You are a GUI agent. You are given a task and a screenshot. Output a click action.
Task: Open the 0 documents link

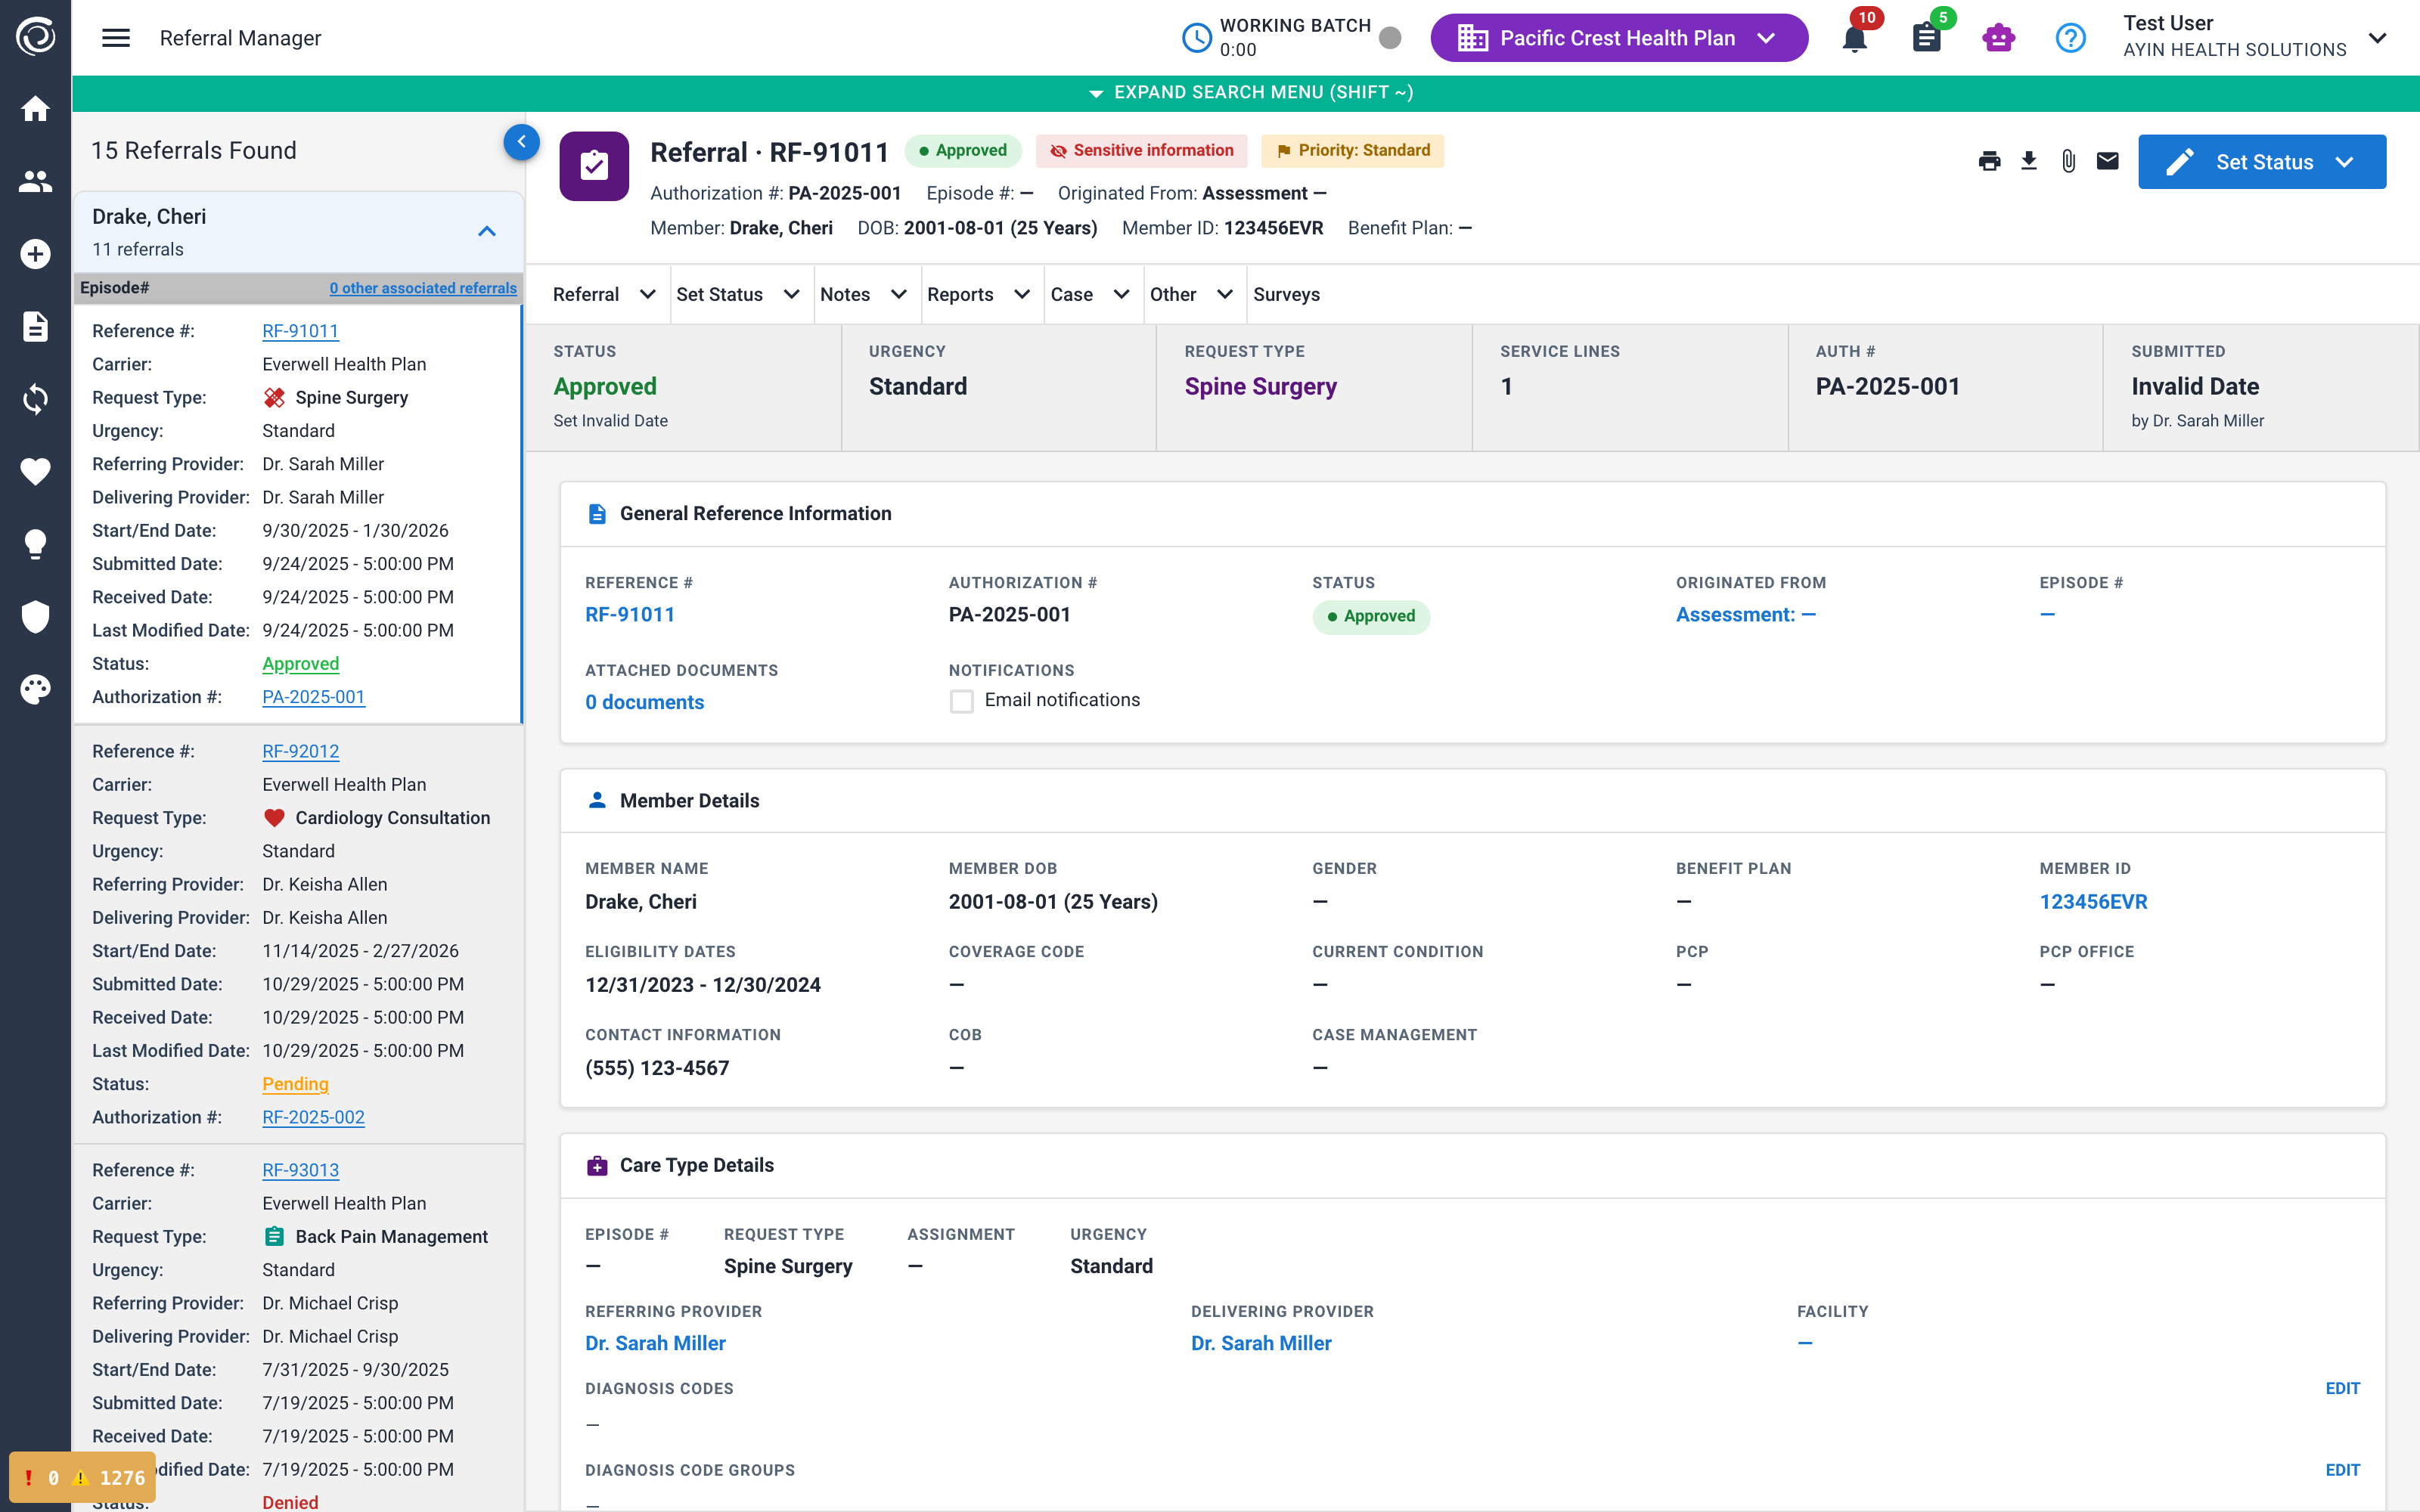pyautogui.click(x=644, y=702)
